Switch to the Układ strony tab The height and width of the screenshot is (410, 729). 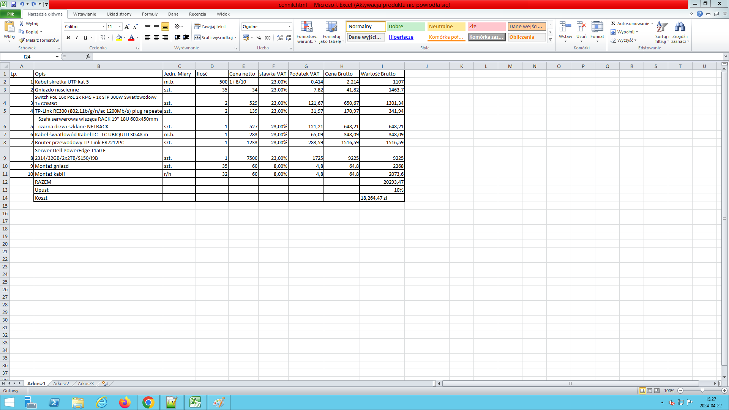(119, 14)
